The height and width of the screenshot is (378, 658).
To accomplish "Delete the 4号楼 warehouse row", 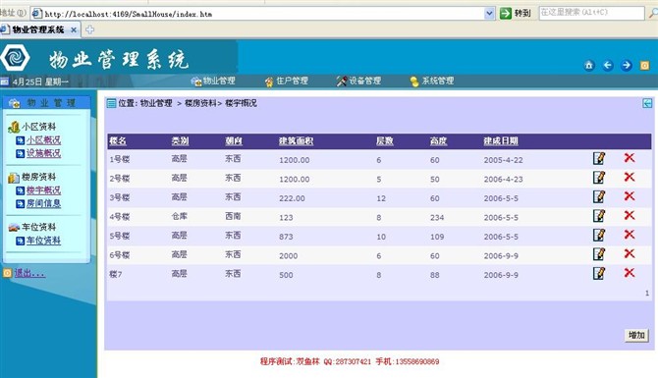I will tap(630, 215).
